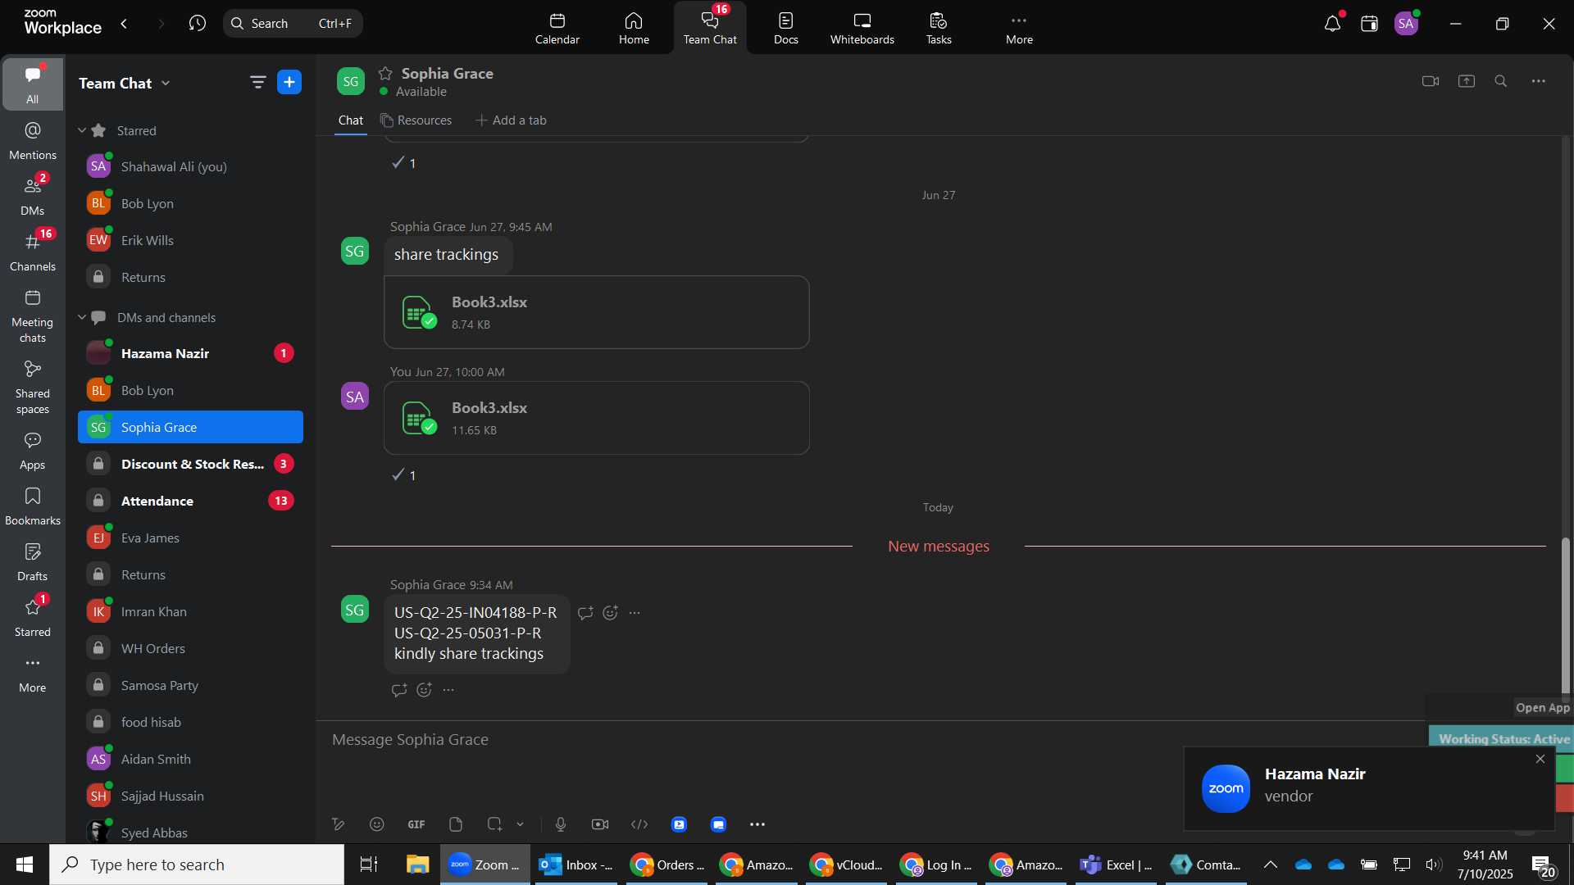Reply in thread to the tracking message
The width and height of the screenshot is (1574, 885).
click(x=585, y=613)
